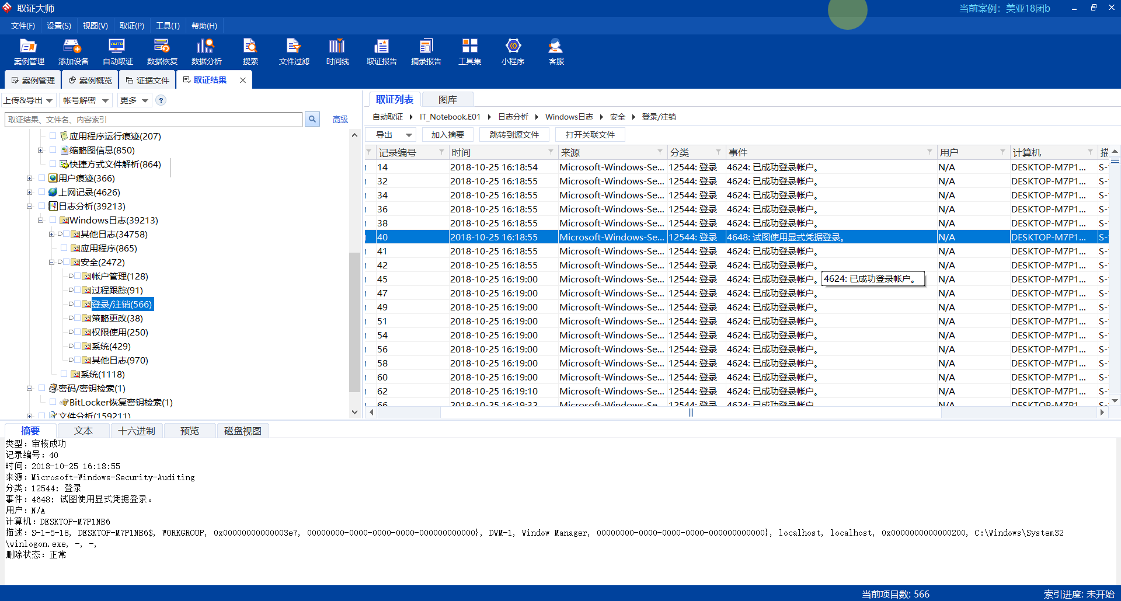The height and width of the screenshot is (601, 1121).
Task: Expand the 上网记录(4626) tree node
Action: click(29, 192)
